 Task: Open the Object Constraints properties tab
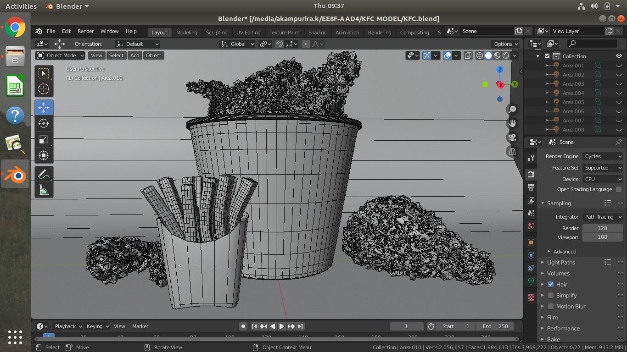pos(531,268)
